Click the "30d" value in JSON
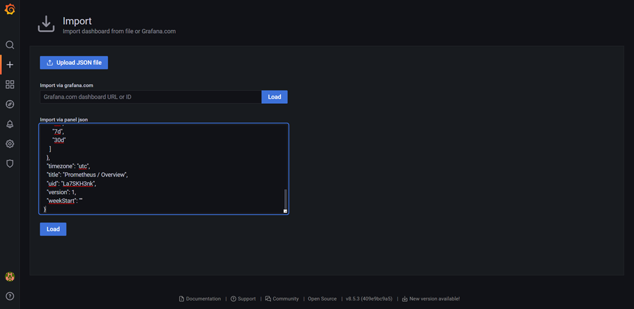 pos(59,140)
